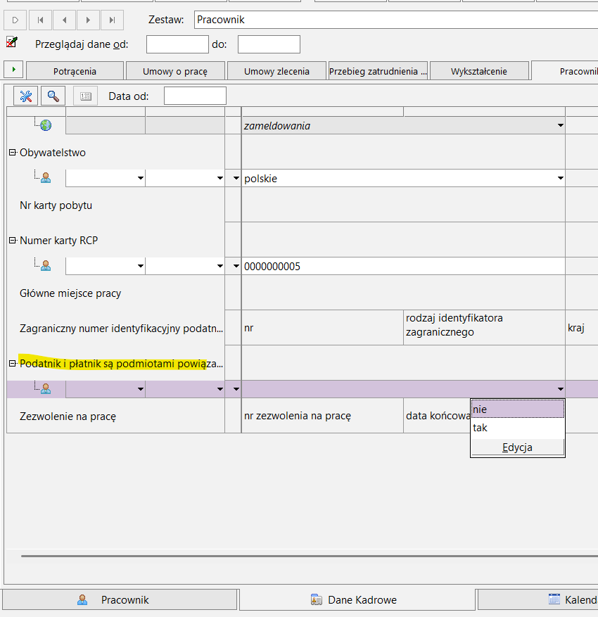Click the green arrow tab scroll button
The image size is (598, 617).
13,70
